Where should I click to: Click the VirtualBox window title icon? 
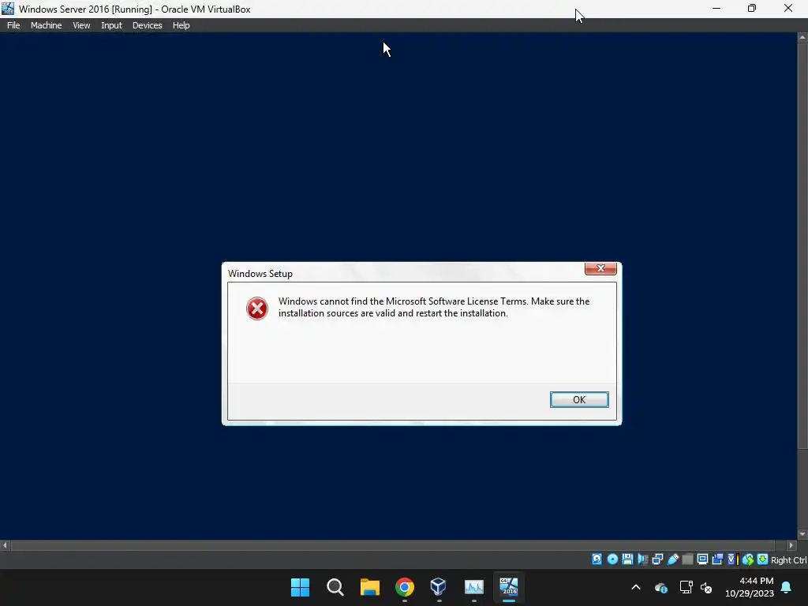pos(8,9)
